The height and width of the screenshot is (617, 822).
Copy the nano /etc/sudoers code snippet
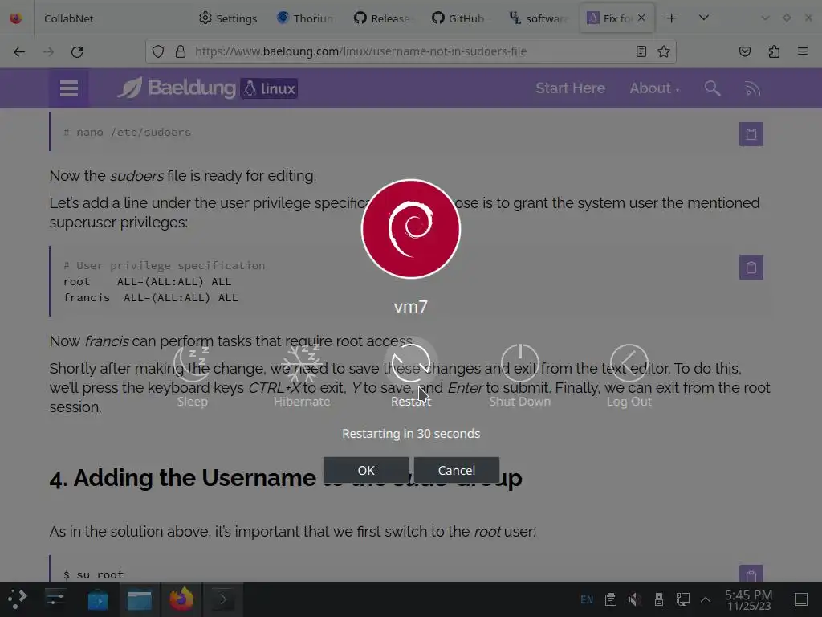[751, 134]
